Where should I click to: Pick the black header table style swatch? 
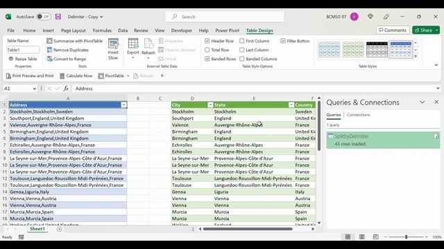coord(377,49)
